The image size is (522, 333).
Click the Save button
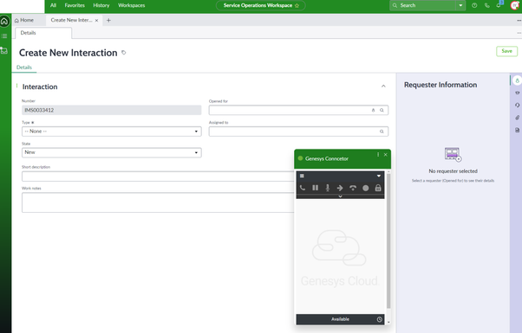[x=506, y=51]
